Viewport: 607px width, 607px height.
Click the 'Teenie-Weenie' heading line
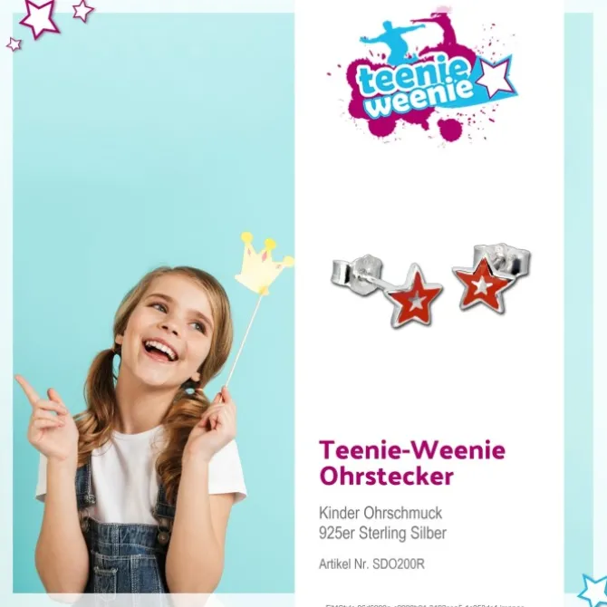click(x=412, y=450)
